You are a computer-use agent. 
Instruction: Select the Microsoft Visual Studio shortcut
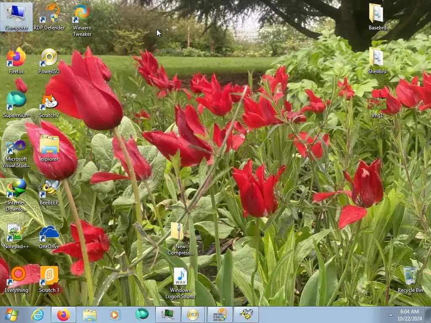click(16, 153)
